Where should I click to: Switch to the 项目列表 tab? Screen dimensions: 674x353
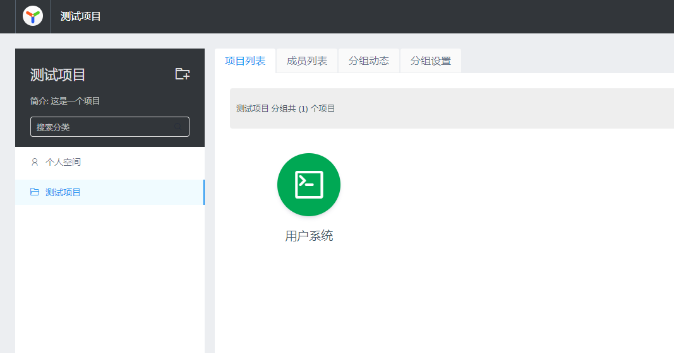point(245,61)
